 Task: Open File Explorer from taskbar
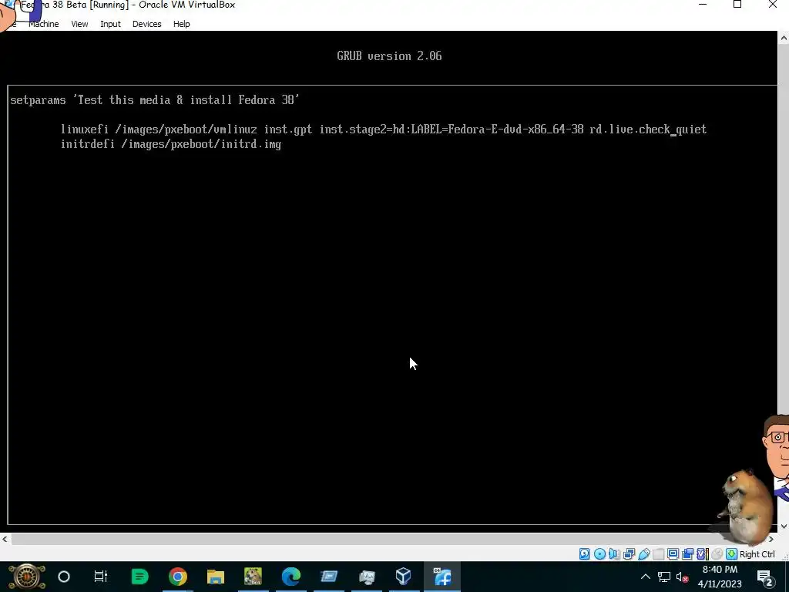[216, 577]
